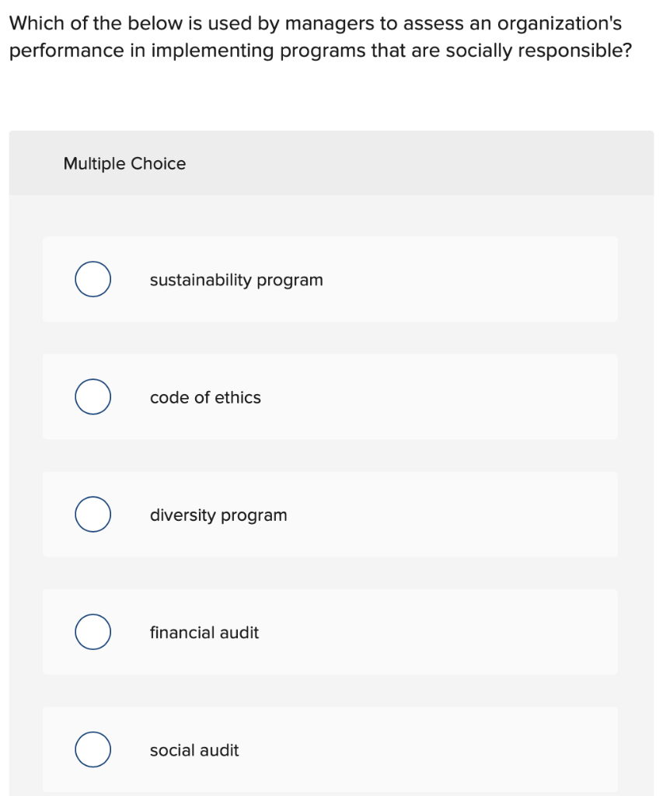Select the 'social audit' radio button
The height and width of the screenshot is (796, 663).
pos(92,750)
